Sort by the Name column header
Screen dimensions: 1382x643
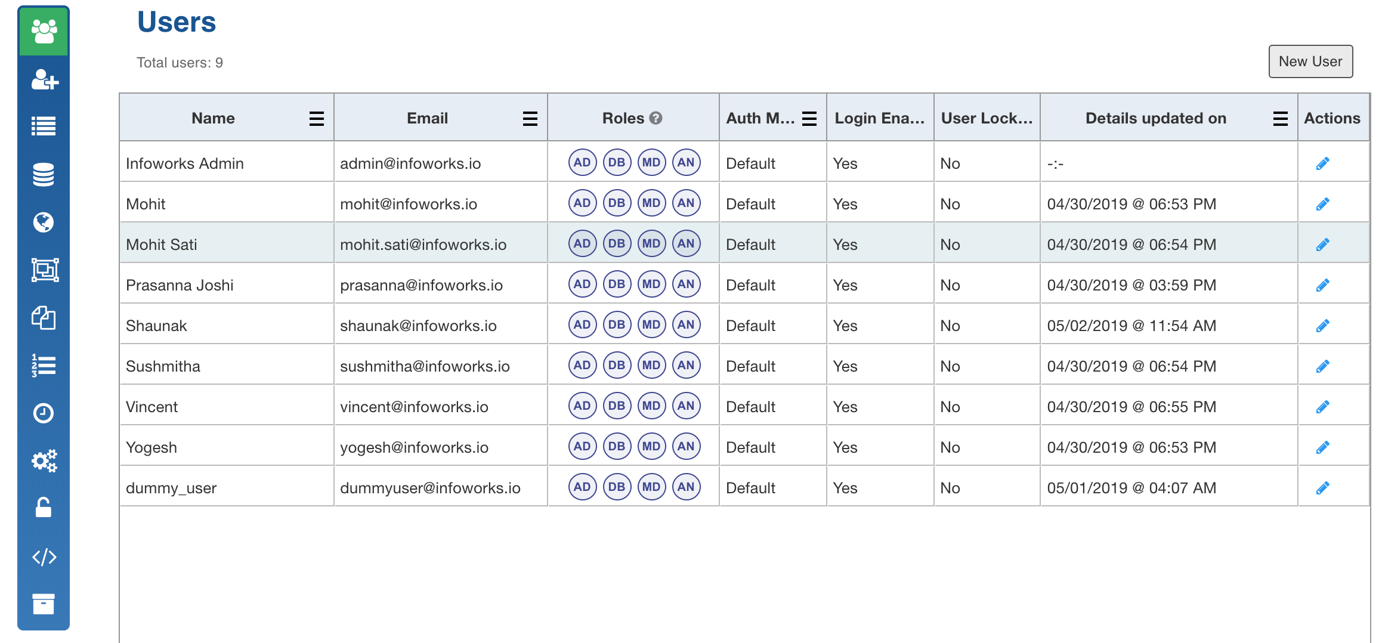pos(213,118)
